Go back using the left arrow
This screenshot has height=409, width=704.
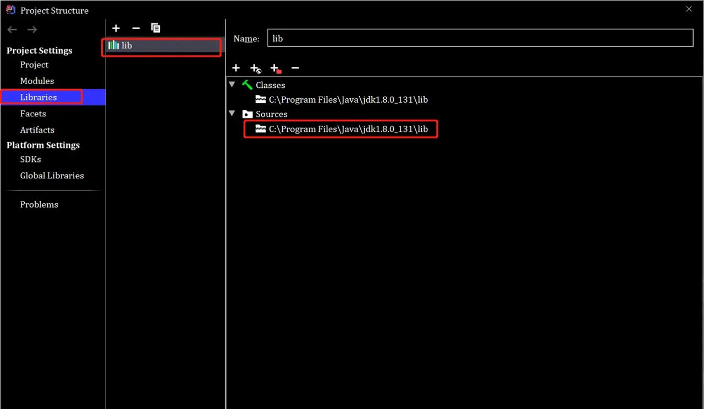point(12,30)
